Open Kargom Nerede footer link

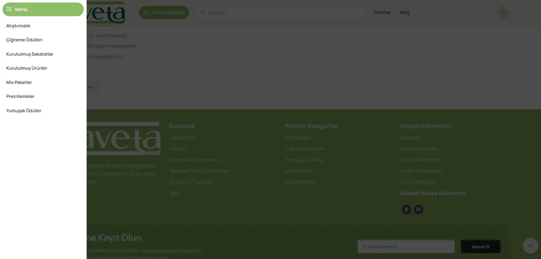click(x=418, y=149)
